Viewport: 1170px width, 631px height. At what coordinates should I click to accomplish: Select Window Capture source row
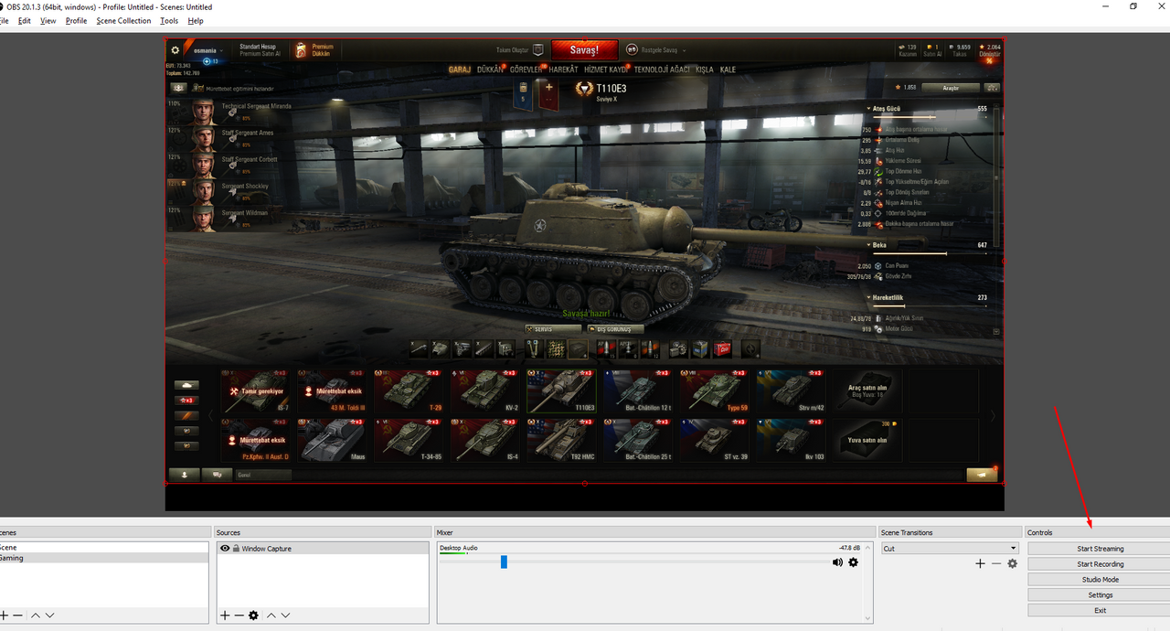click(323, 549)
